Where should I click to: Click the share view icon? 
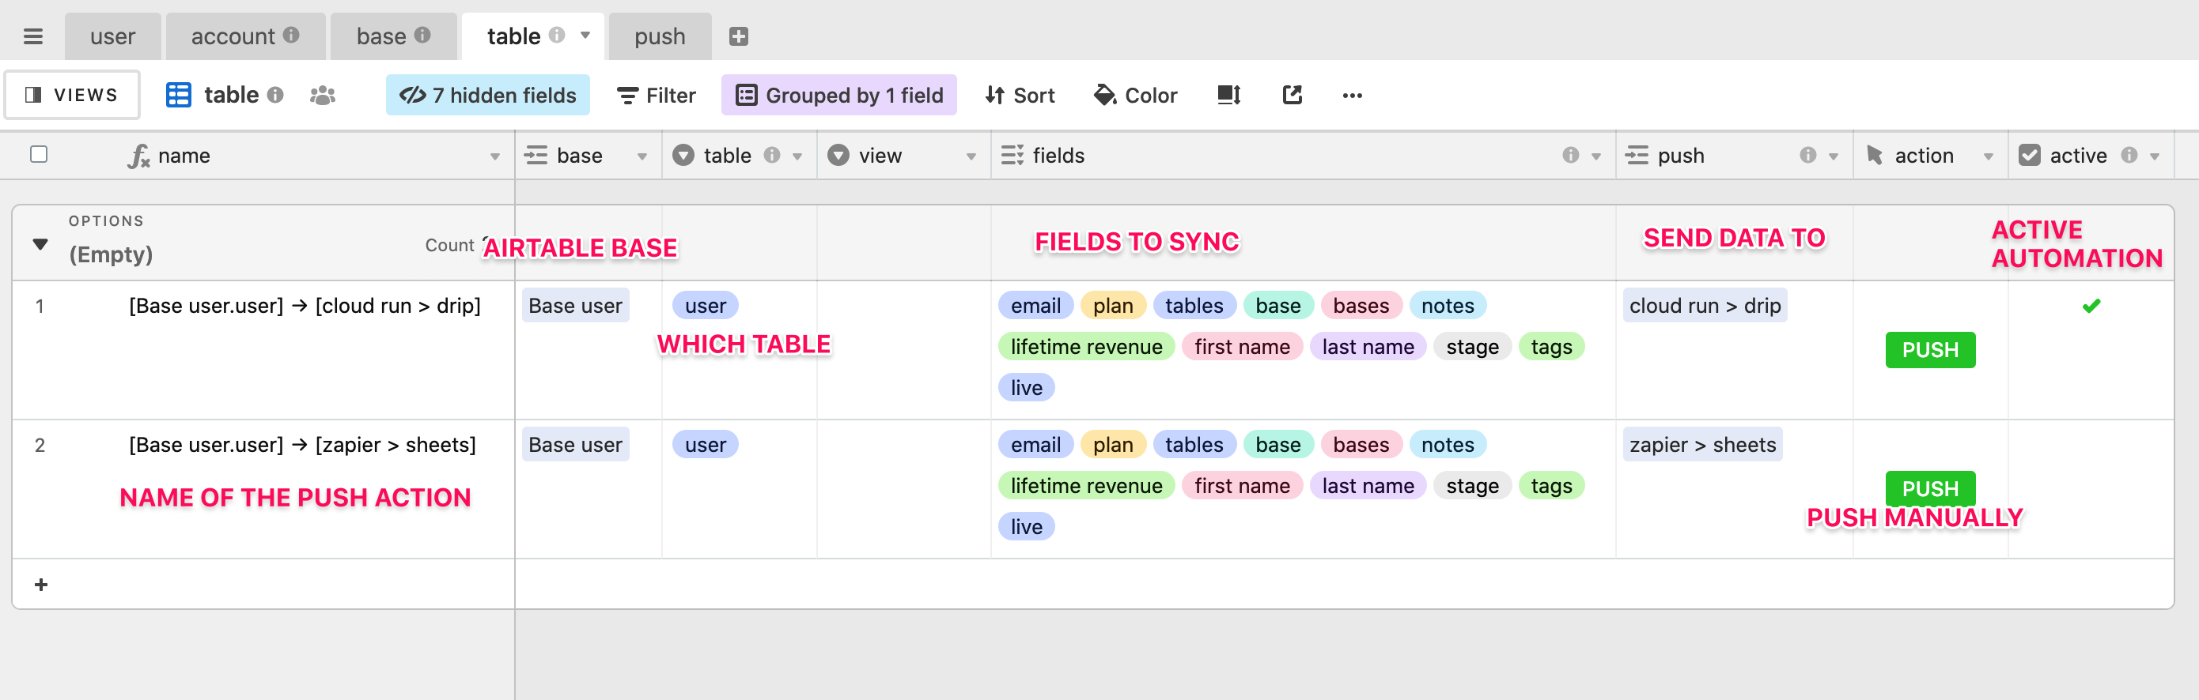click(x=1293, y=95)
